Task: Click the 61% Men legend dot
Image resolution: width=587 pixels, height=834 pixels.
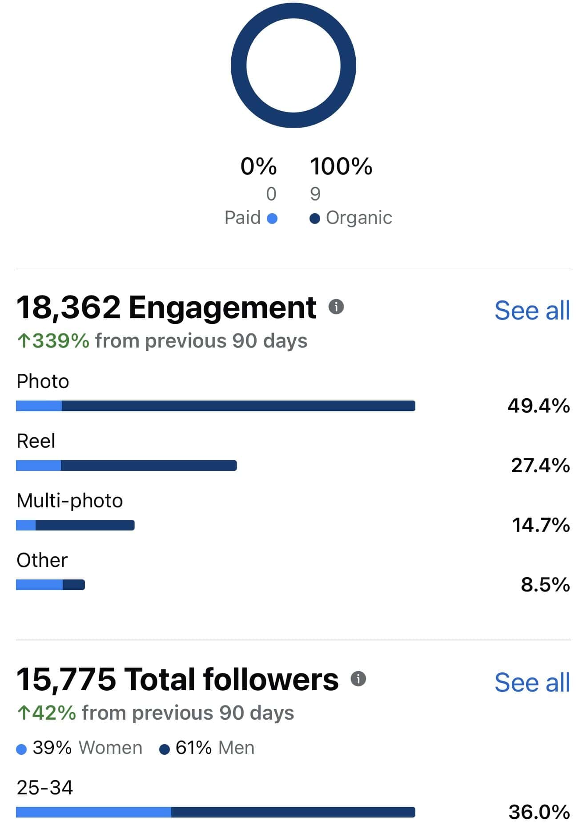Action: (165, 749)
